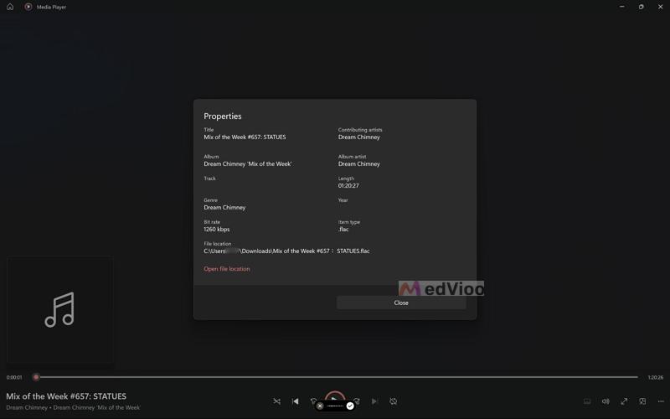670x419 pixels.
Task: Skip to the previous track
Action: [x=296, y=401]
